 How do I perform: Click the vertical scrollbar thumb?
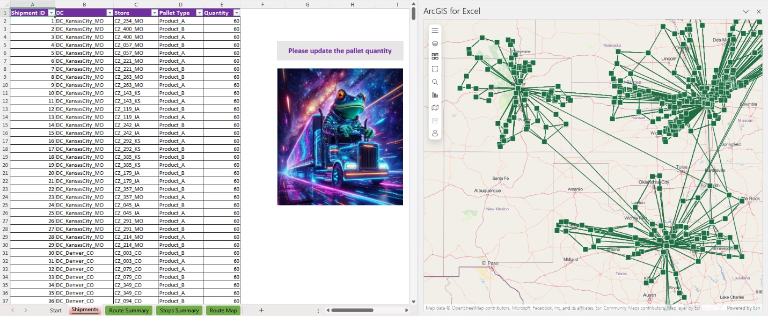pos(413,13)
